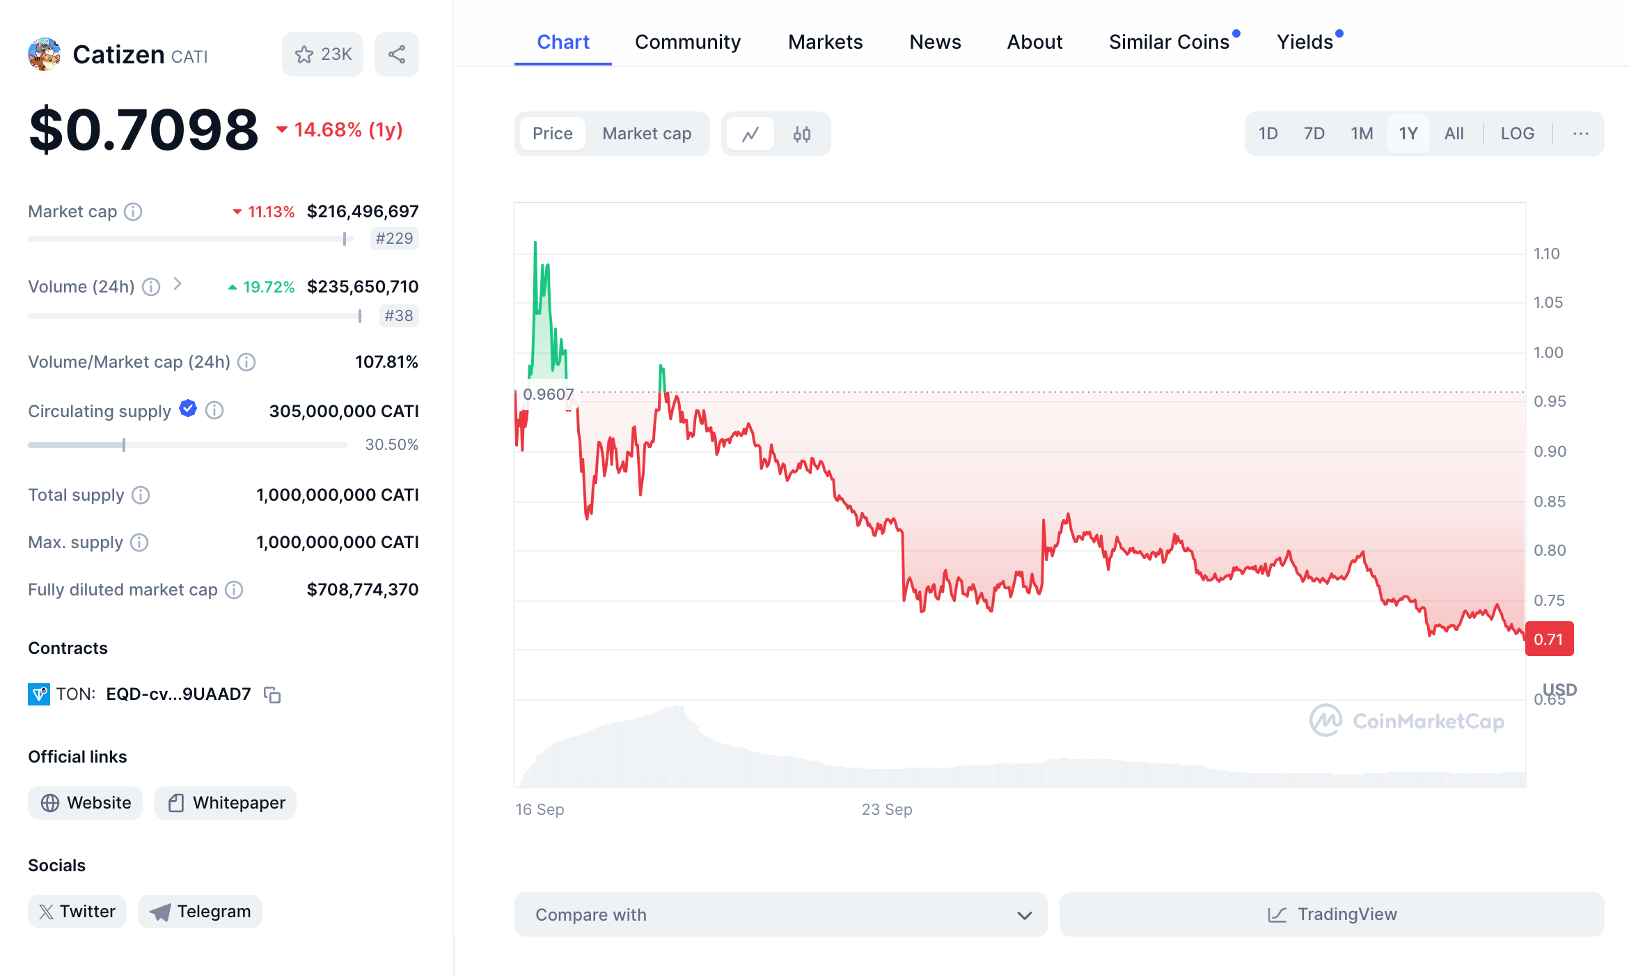Open chart more options menu
The width and height of the screenshot is (1629, 975).
click(1581, 134)
